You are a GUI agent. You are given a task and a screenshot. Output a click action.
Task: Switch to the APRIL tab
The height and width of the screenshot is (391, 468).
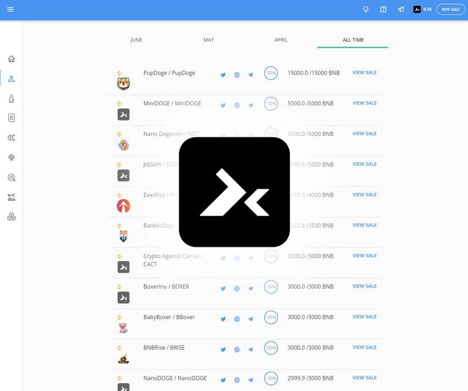281,40
